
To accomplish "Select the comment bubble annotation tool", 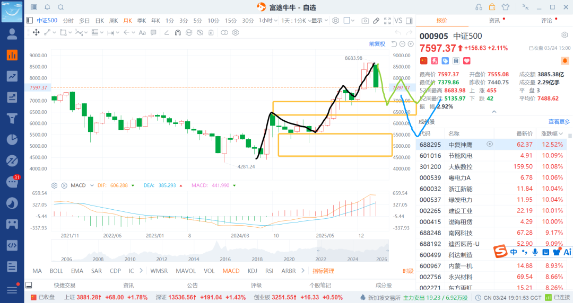I will tap(153, 32).
